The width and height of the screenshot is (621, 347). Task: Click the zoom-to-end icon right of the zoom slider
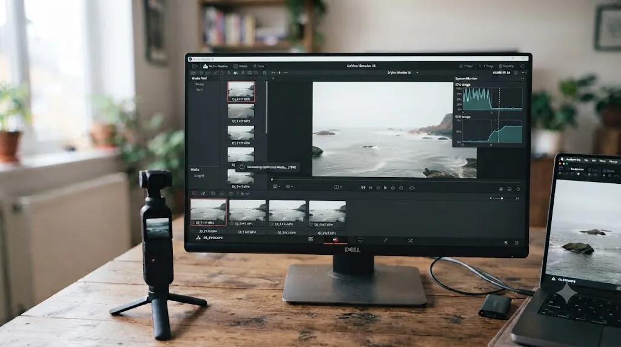tap(517, 198)
